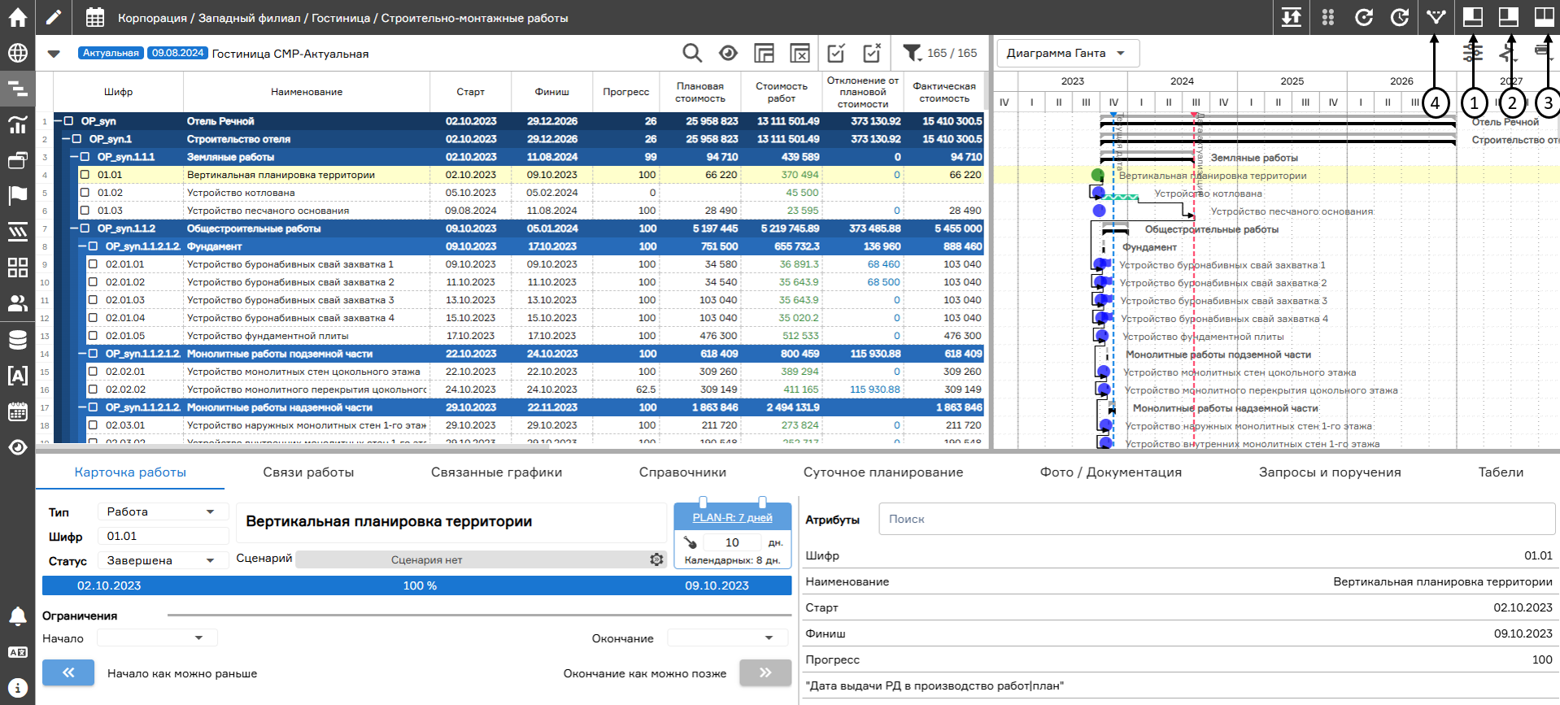Open the info icon at sidebar bottom

(17, 688)
